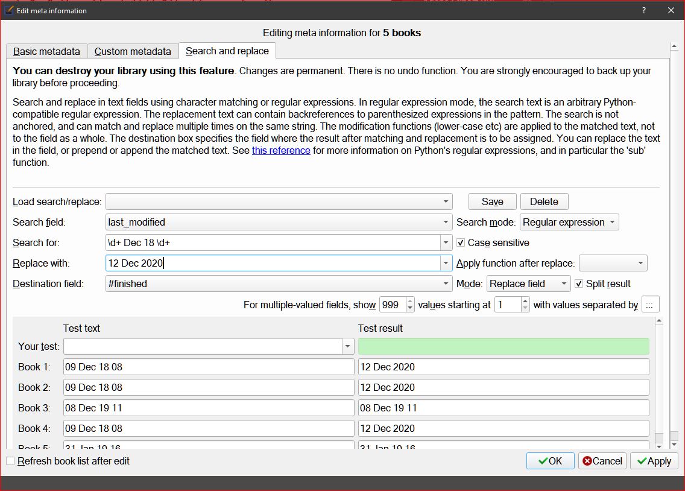Click the values starting at field
685x491 pixels.
(508, 305)
